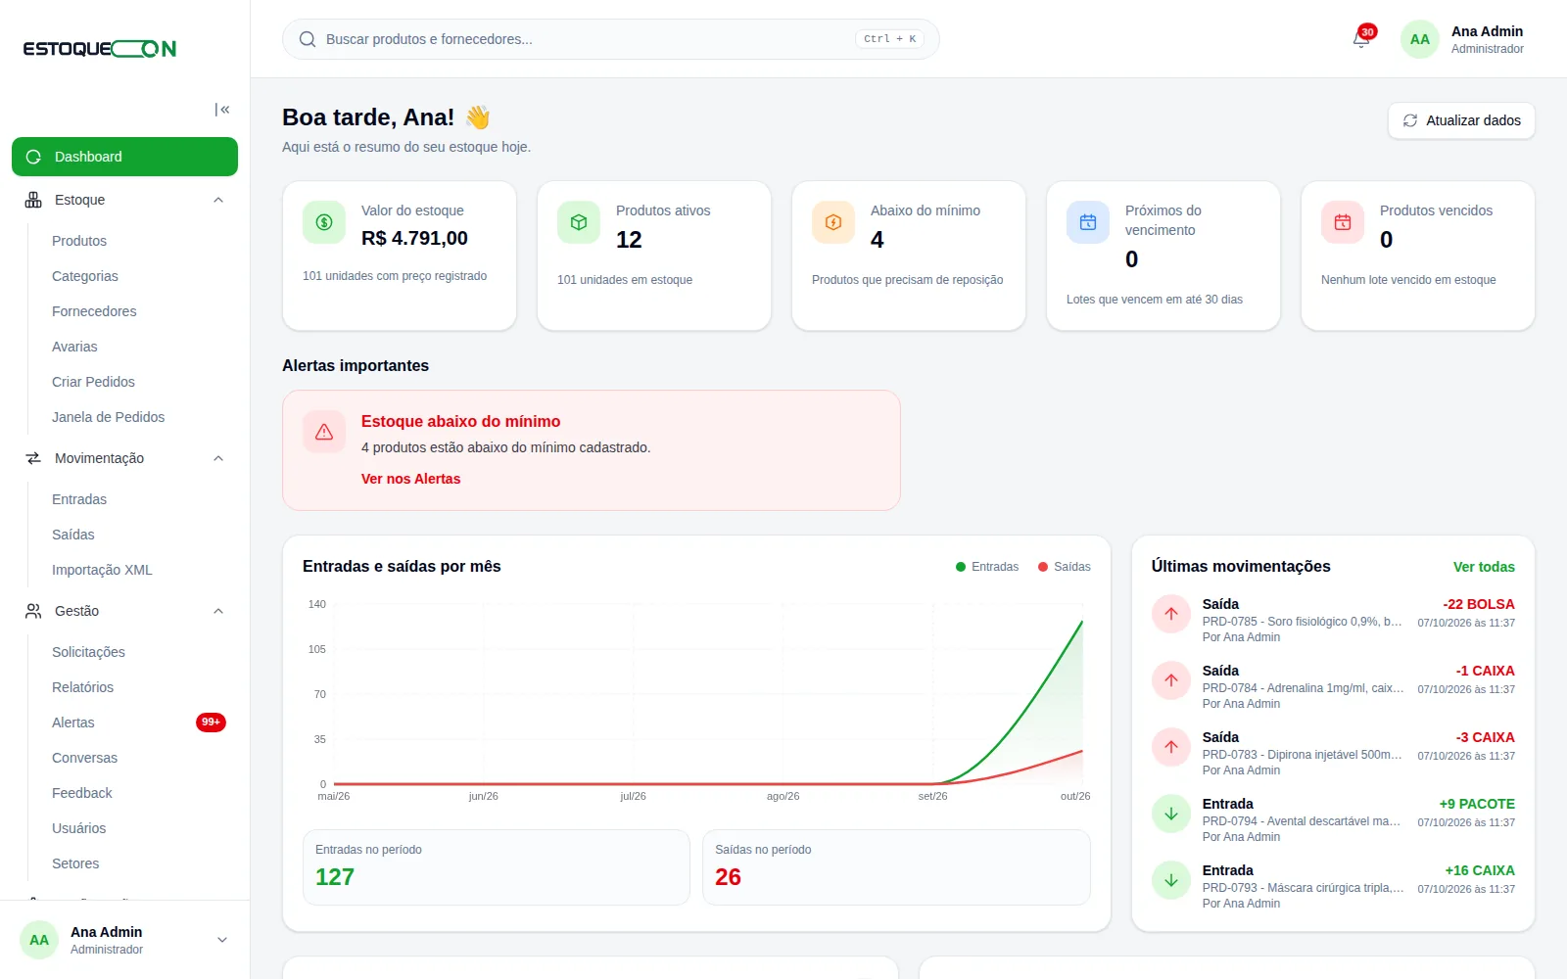The image size is (1567, 979).
Task: Click the Saída arrow icon for PRD-0785
Action: coord(1171,614)
